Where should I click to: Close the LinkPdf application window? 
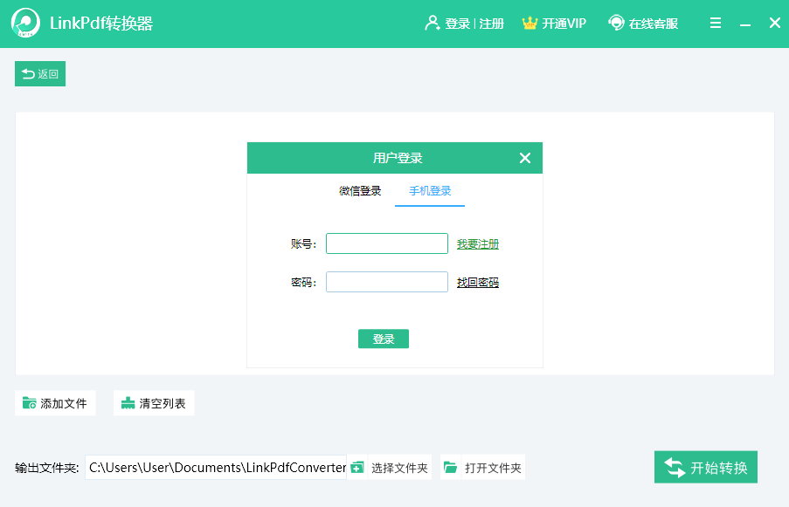(775, 23)
